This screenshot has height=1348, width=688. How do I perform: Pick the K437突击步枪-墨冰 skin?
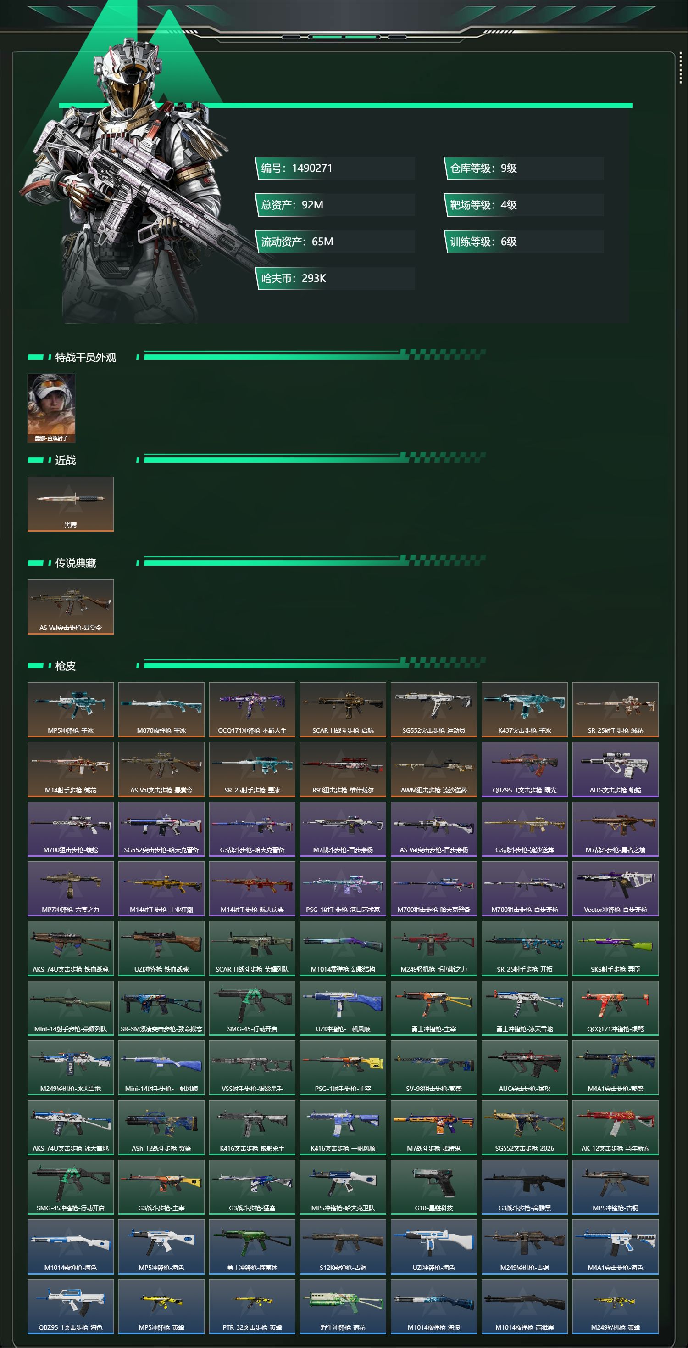(524, 710)
